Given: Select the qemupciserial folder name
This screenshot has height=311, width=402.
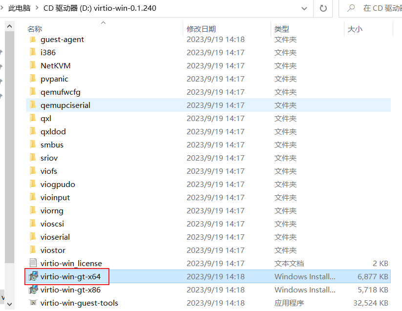Looking at the screenshot, I should [x=65, y=105].
